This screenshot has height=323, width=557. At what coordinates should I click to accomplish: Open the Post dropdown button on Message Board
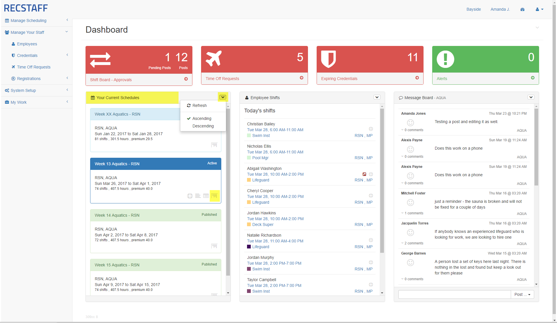522,294
